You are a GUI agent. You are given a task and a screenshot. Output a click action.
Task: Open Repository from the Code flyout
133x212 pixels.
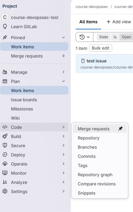tap(99, 138)
